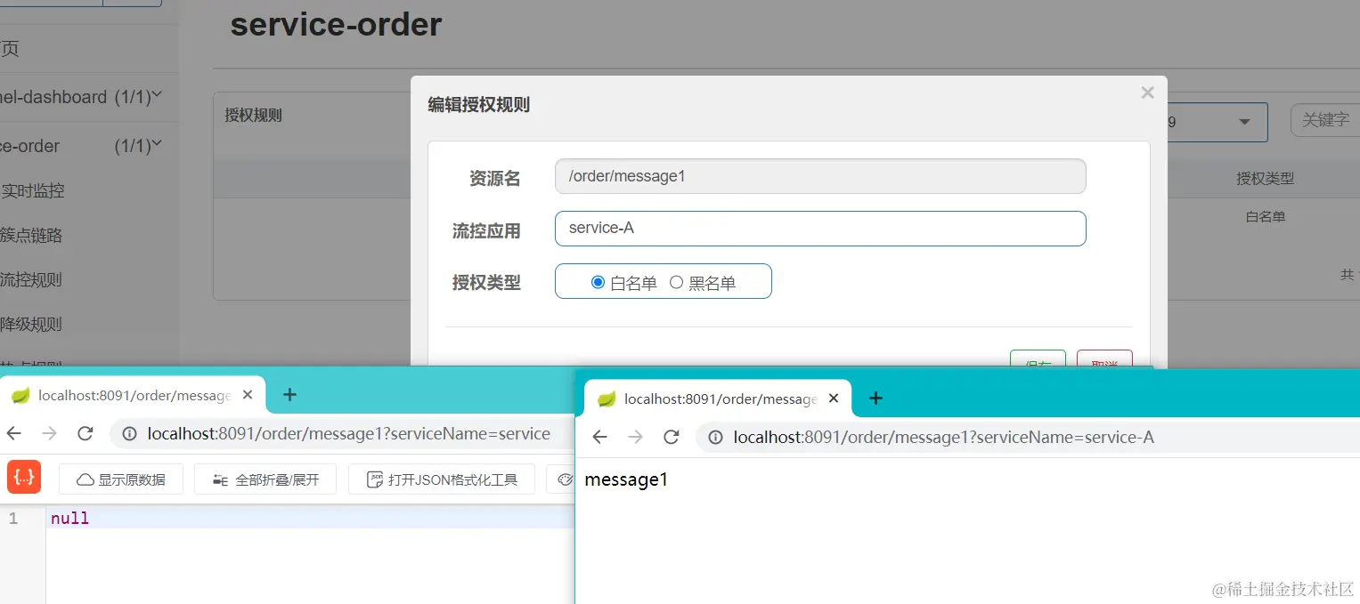Image resolution: width=1360 pixels, height=604 pixels.
Task: Click the 流控应用 input containing service-A
Action: click(820, 229)
